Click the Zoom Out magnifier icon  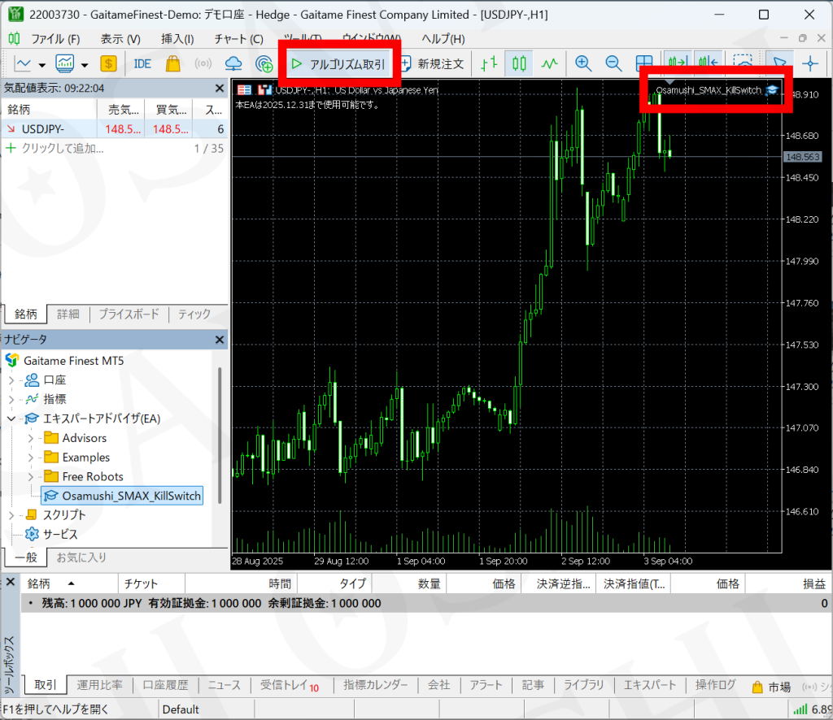tap(613, 63)
